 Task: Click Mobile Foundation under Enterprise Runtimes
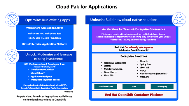(x=113, y=69)
